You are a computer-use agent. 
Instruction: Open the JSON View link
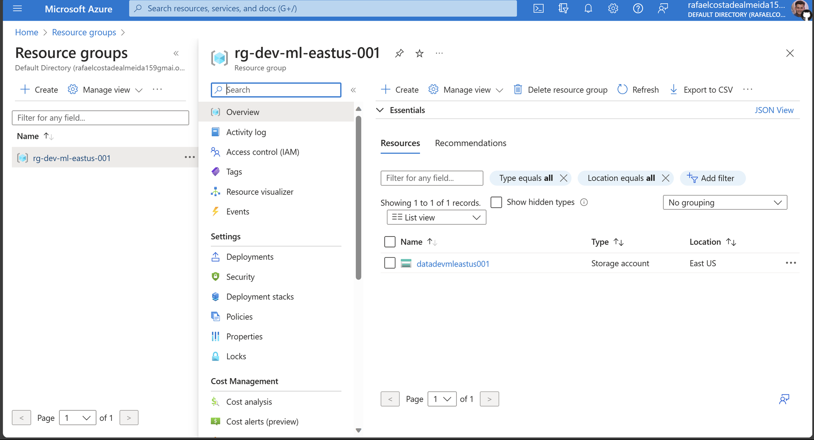[774, 110]
